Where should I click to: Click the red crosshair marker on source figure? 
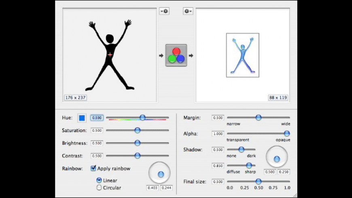110,55
